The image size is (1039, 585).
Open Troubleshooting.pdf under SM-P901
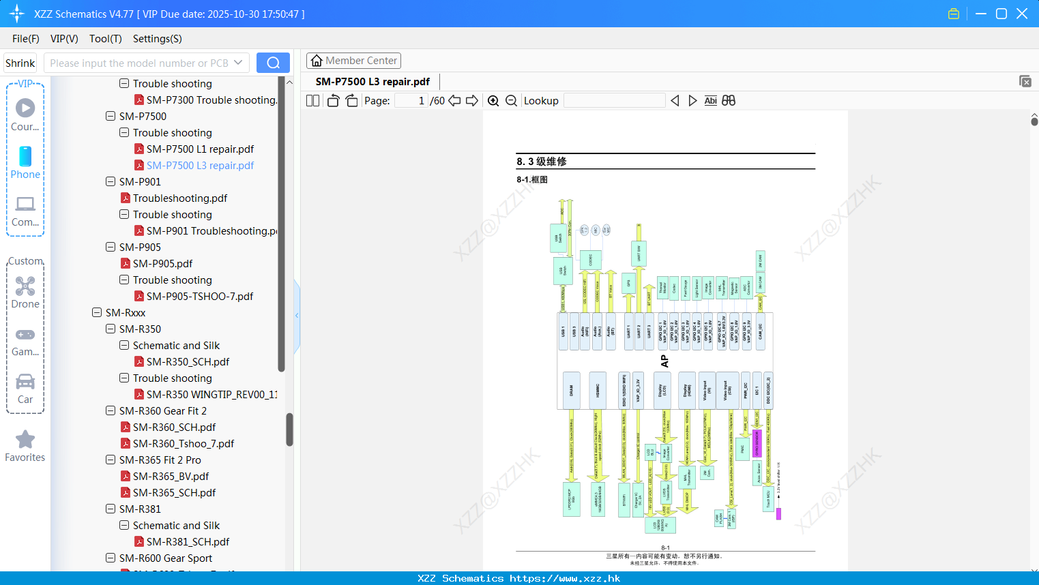pos(180,198)
